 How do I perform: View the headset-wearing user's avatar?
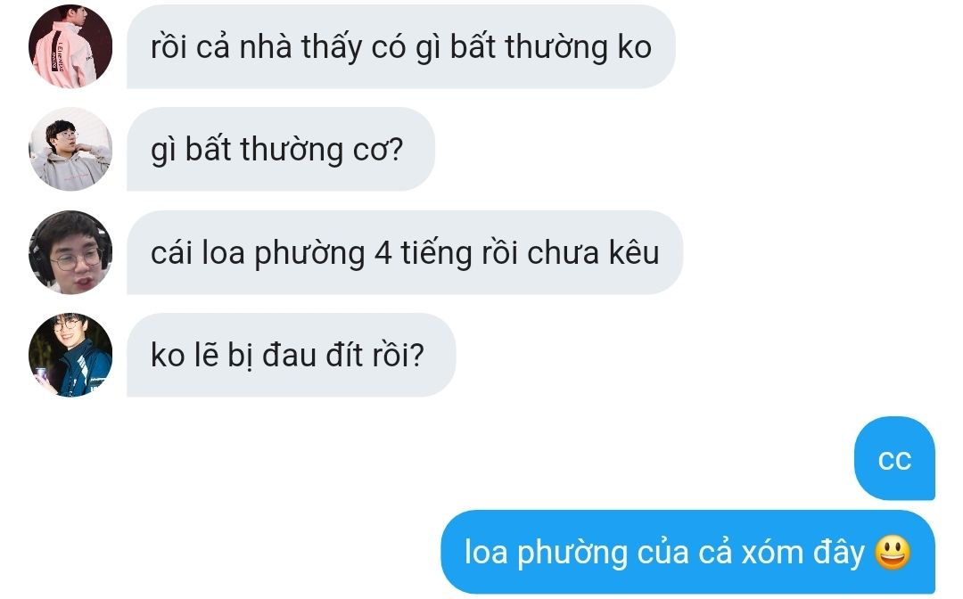70,252
